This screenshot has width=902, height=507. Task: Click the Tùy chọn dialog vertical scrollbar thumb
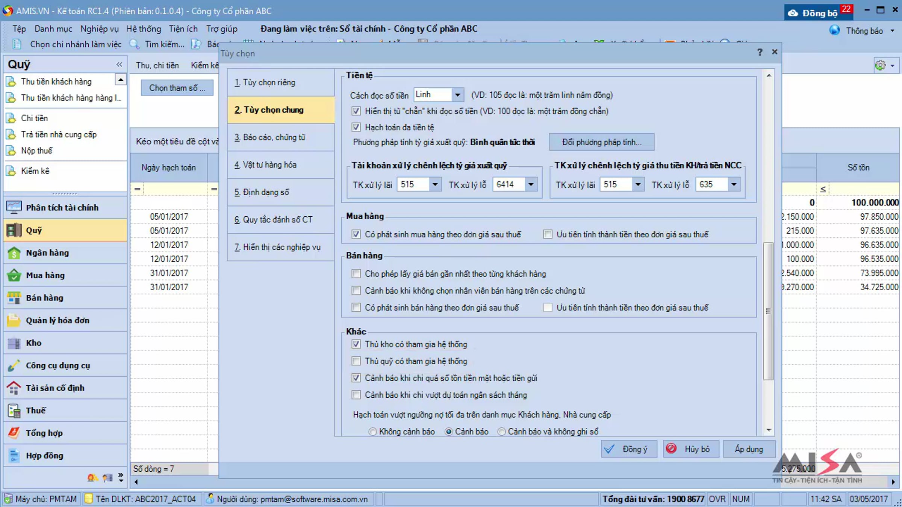[x=768, y=311]
